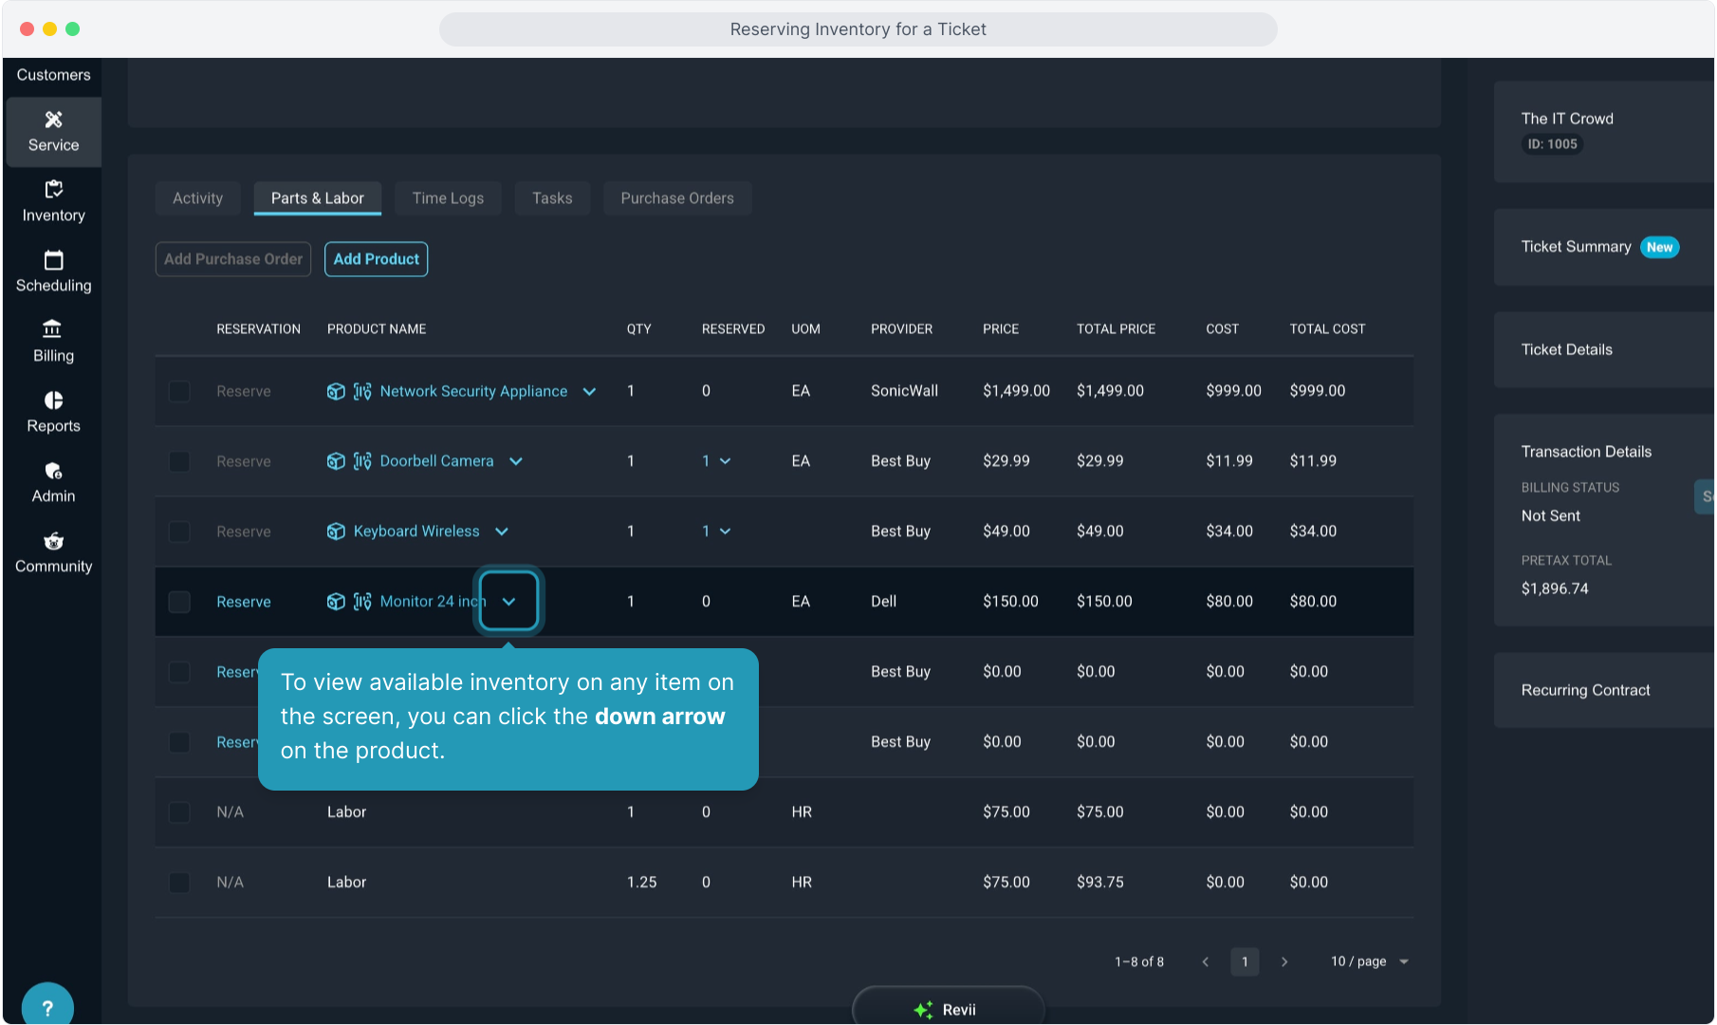
Task: Click the Add Product button
Action: pyautogui.click(x=376, y=259)
